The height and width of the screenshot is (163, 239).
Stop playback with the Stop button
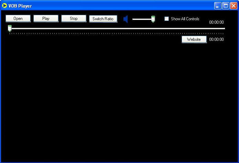[x=74, y=19]
